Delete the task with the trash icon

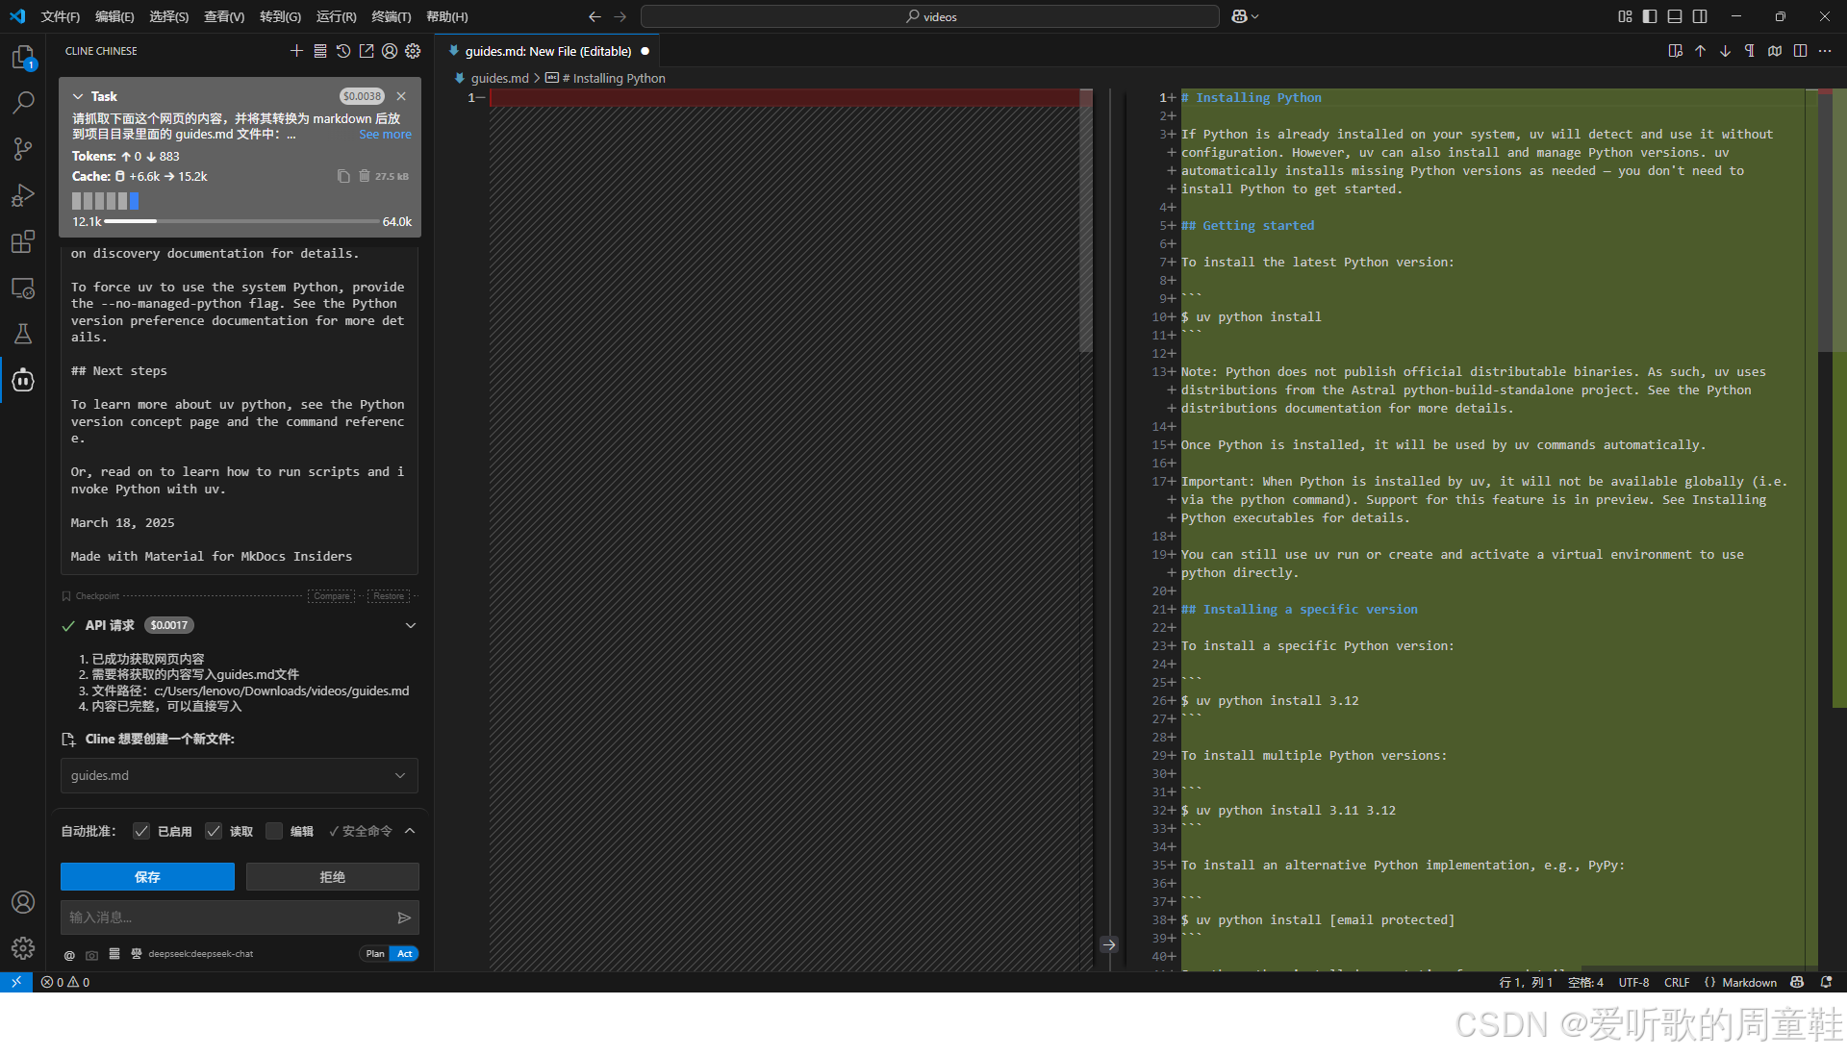click(365, 176)
